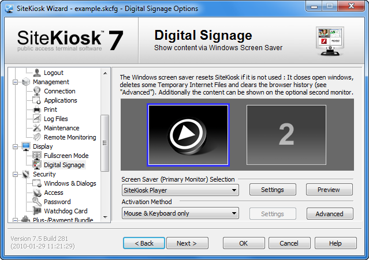Click the Print printer icon
Image resolution: width=369 pixels, height=260 pixels.
(x=37, y=110)
